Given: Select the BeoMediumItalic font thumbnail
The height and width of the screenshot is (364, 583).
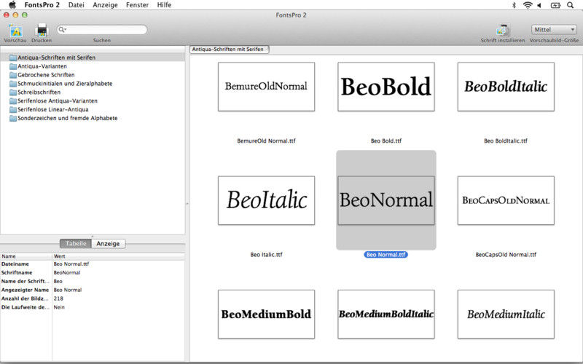Looking at the screenshot, I should pos(506,314).
